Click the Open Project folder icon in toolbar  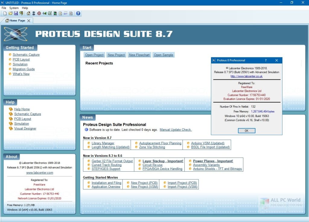click(x=11, y=13)
